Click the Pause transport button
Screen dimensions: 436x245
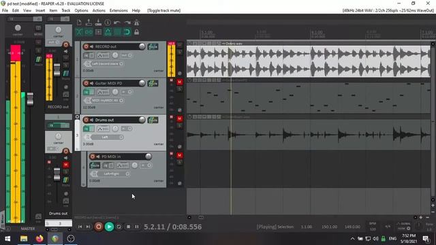coord(137,227)
